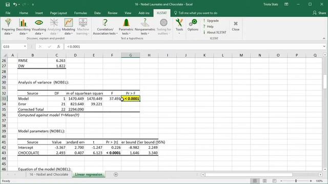
Task: Add a new sheet with the plus icon
Action: (x=116, y=174)
